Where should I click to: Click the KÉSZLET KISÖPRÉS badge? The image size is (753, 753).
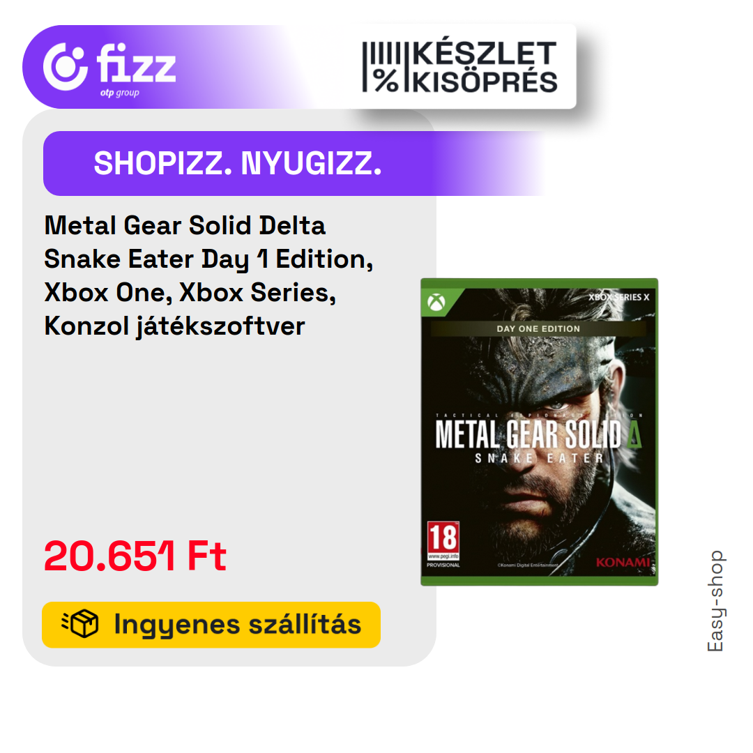tap(460, 67)
